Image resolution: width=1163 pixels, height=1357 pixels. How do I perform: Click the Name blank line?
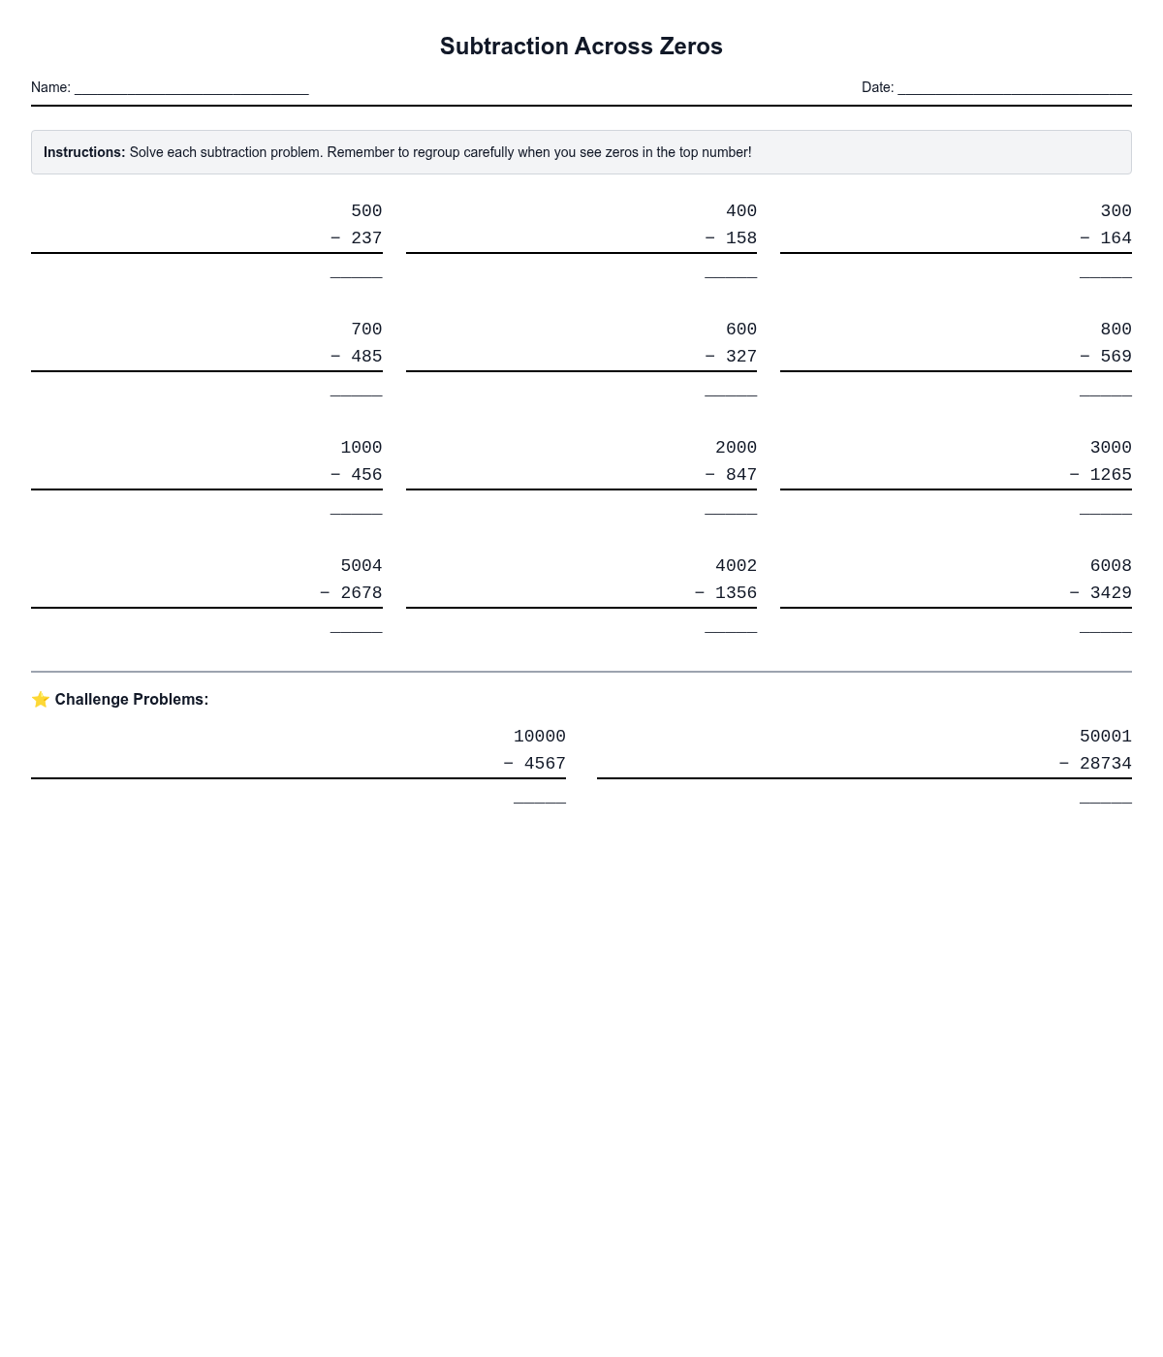click(x=191, y=87)
